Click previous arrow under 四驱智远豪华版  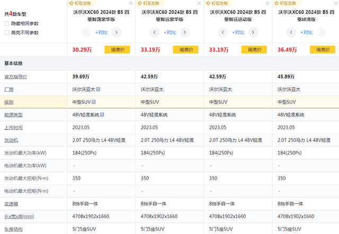154,32
